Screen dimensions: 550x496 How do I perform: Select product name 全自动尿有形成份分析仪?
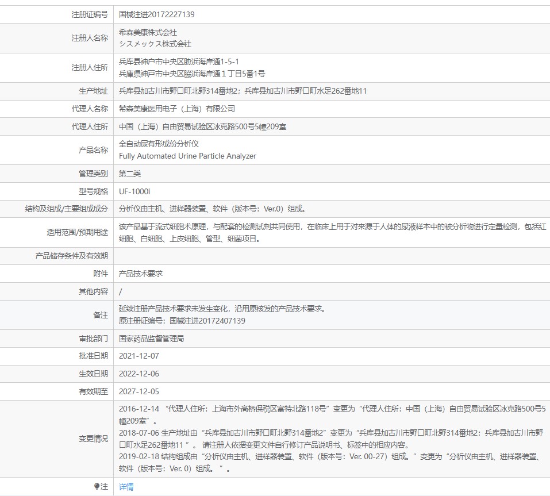click(x=159, y=144)
